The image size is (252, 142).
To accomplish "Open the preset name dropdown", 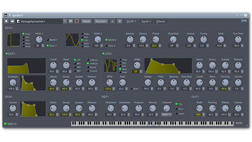I will 65,21.
